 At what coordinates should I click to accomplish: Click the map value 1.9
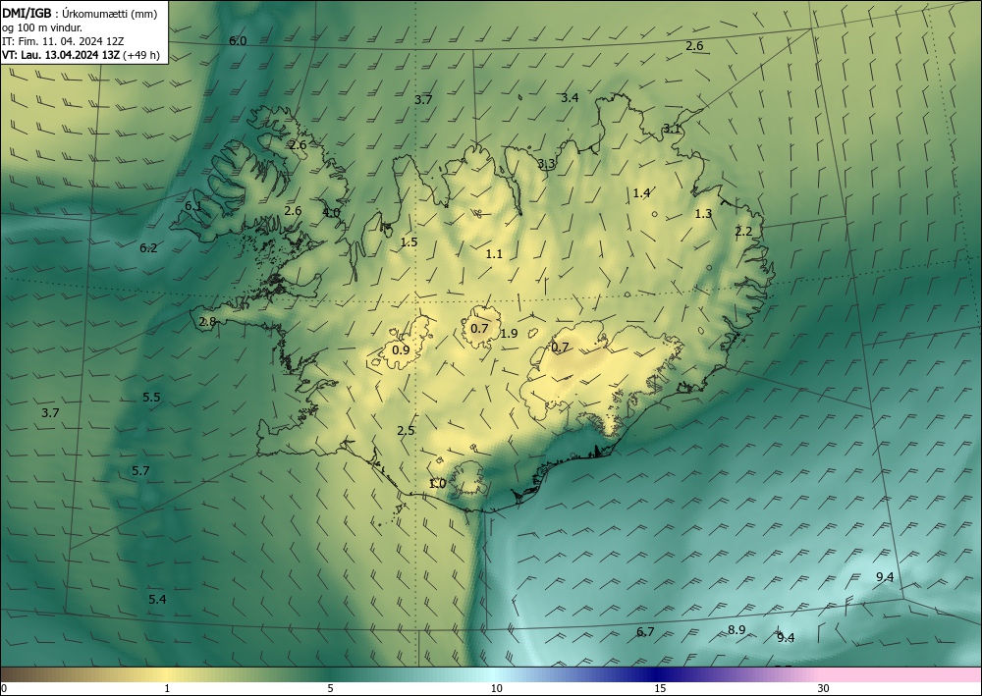coord(509,334)
